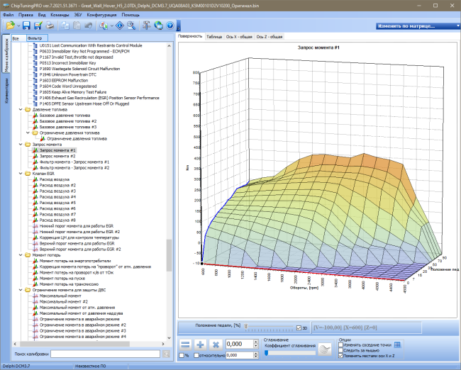Click the compare files toolbar icon

point(104,26)
